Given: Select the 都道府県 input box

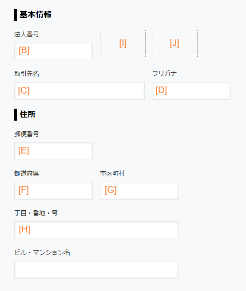Looking at the screenshot, I should [54, 191].
